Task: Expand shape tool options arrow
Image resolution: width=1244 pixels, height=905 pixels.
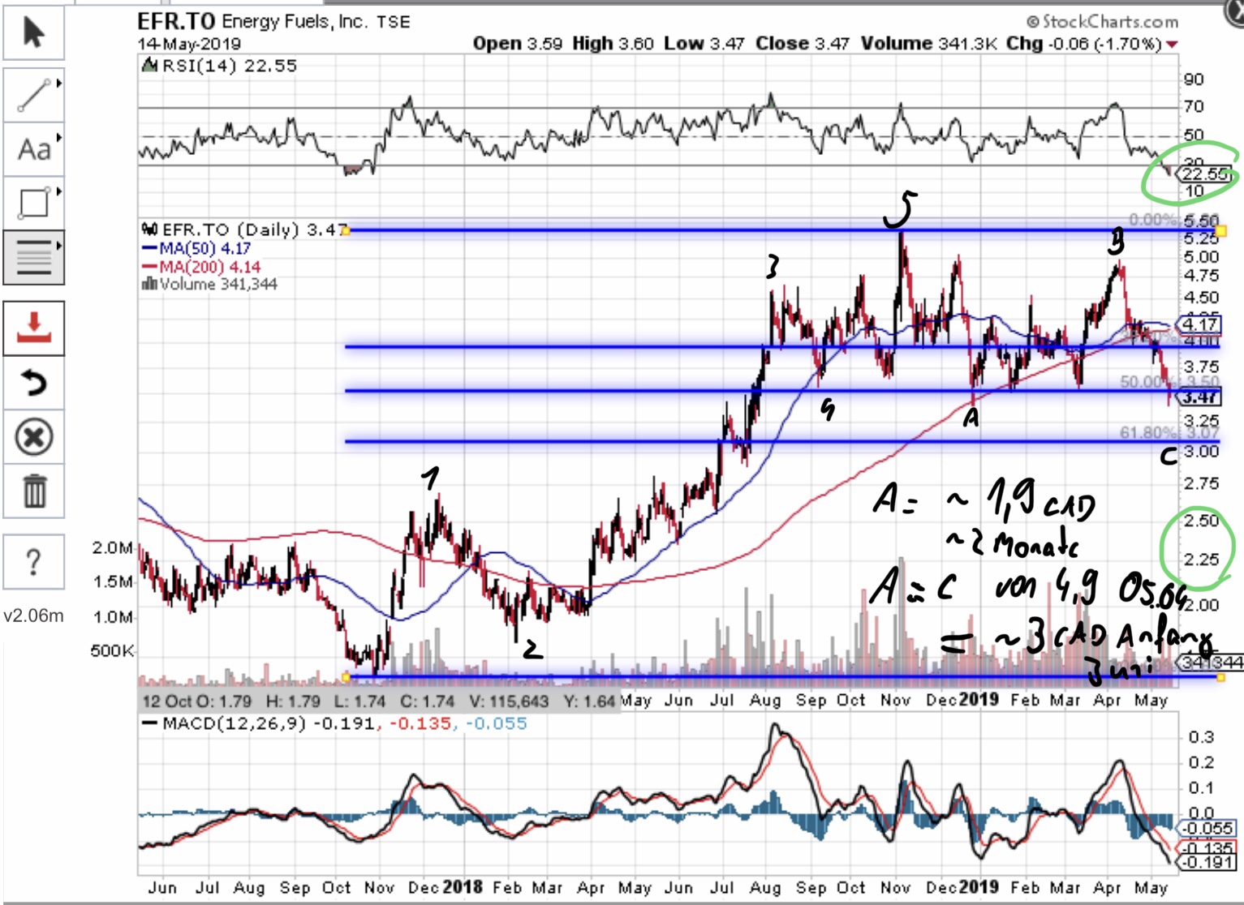Action: point(59,191)
